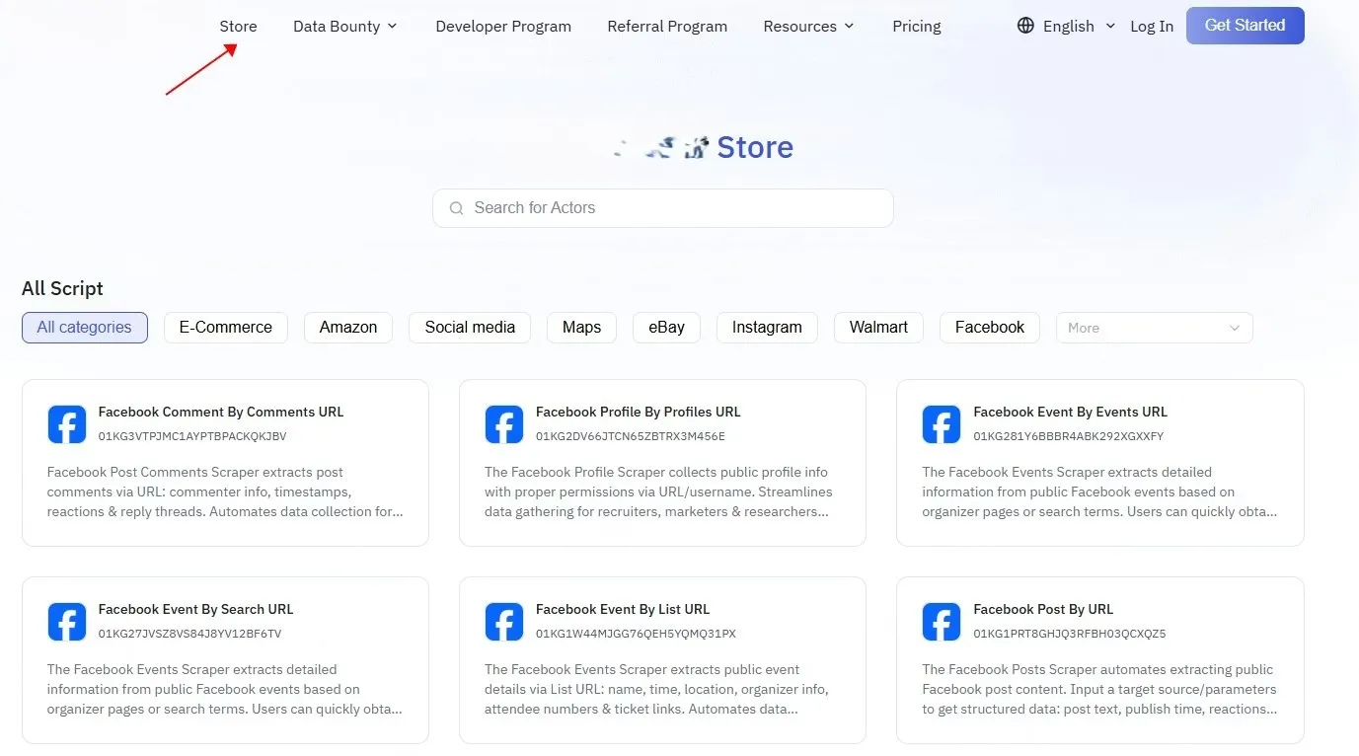Click Facebook icon on Event By List URL card
The image size is (1359, 756).
tap(504, 622)
